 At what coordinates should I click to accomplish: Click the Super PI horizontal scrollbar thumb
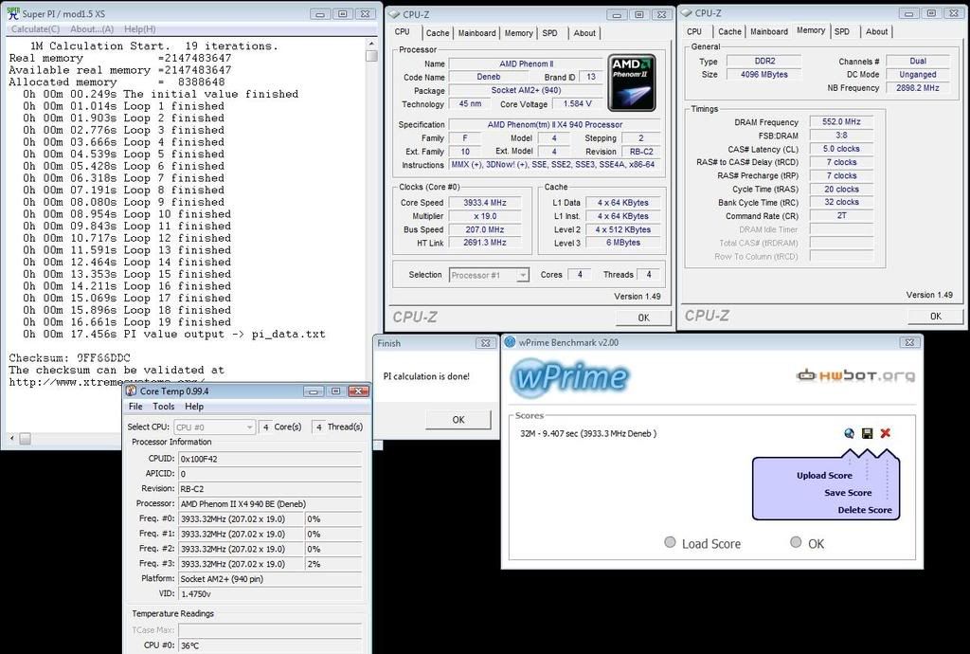click(25, 438)
